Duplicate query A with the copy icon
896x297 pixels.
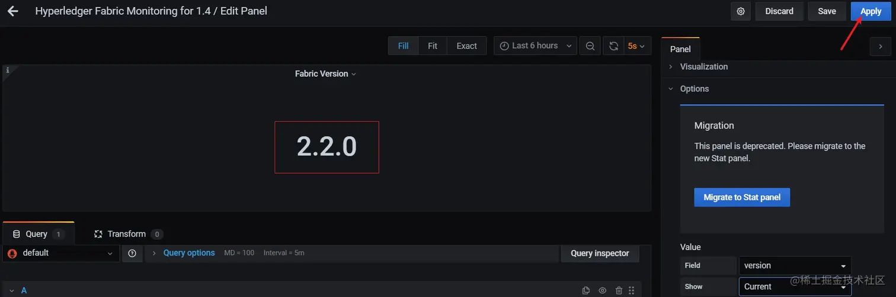click(586, 290)
